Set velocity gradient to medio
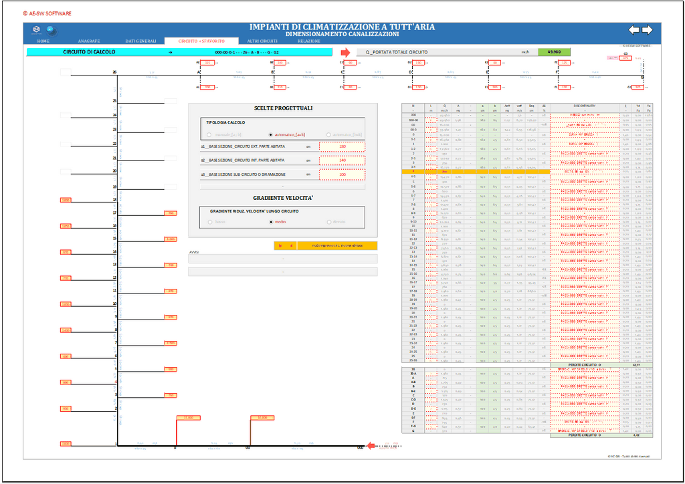Screen dimensions: 685x484 (x=270, y=221)
